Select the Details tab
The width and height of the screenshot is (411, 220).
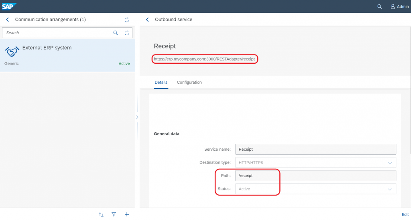point(161,83)
